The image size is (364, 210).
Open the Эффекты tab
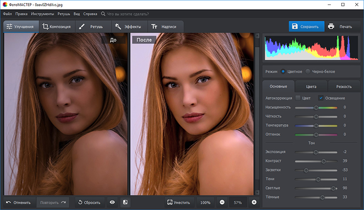[129, 27]
